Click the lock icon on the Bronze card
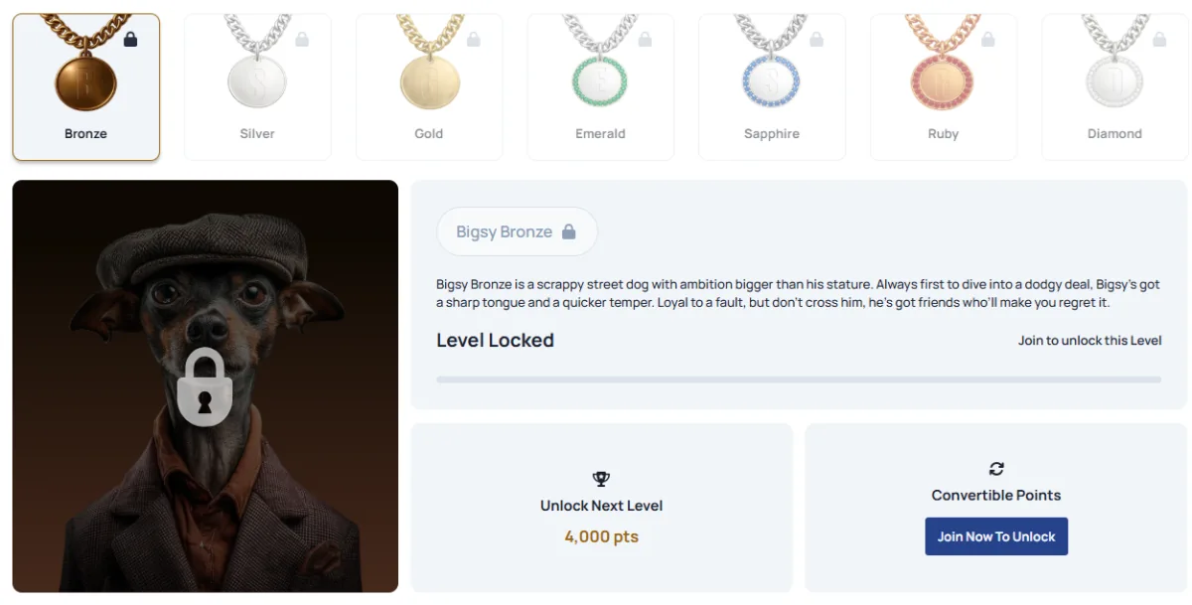The height and width of the screenshot is (605, 1192). [x=129, y=40]
